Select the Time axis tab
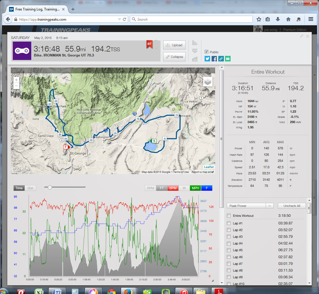The image size is (319, 294). tap(19, 188)
